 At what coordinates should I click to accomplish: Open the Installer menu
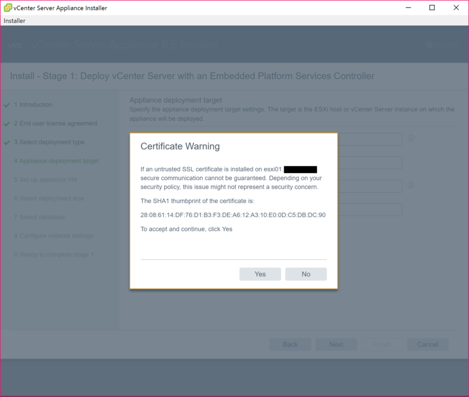(x=14, y=21)
